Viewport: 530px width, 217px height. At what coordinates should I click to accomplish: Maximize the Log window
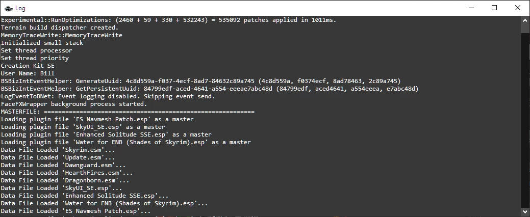(x=494, y=8)
